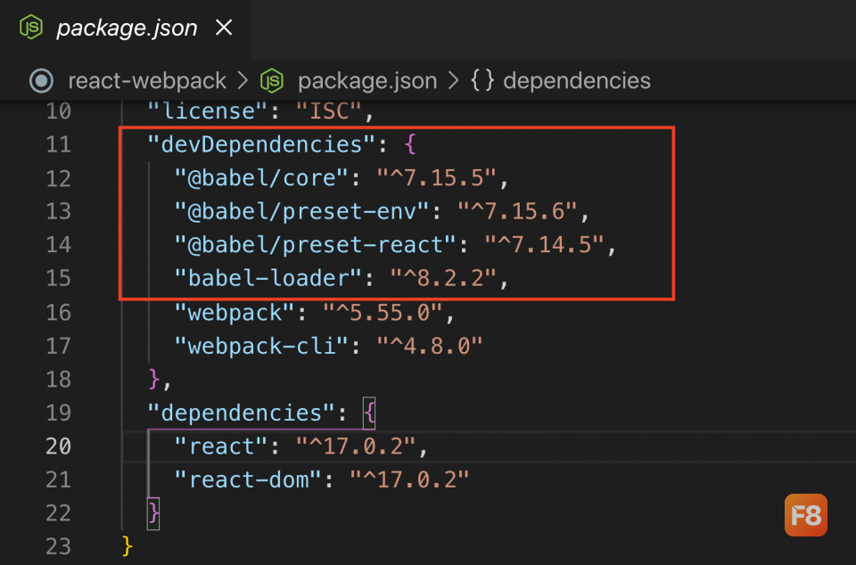Click the "@babel/preset-react" key
The height and width of the screenshot is (565, 856).
click(x=316, y=245)
